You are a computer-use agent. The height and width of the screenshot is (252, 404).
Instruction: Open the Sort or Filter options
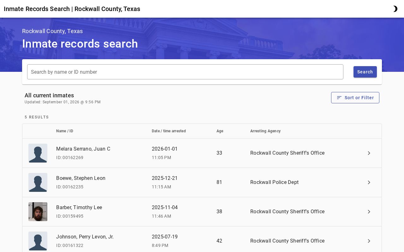(355, 98)
